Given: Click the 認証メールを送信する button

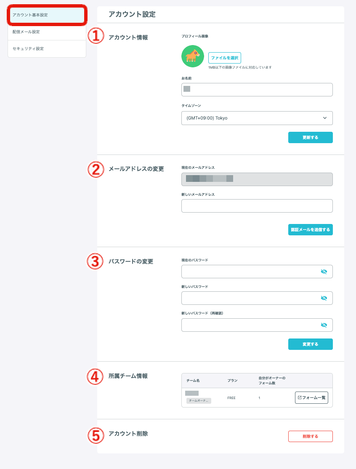Looking at the screenshot, I should (310, 230).
